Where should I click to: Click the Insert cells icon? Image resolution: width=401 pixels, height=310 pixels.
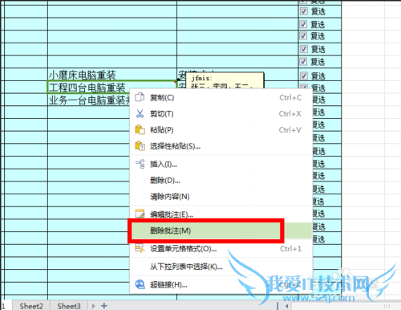[x=140, y=164]
